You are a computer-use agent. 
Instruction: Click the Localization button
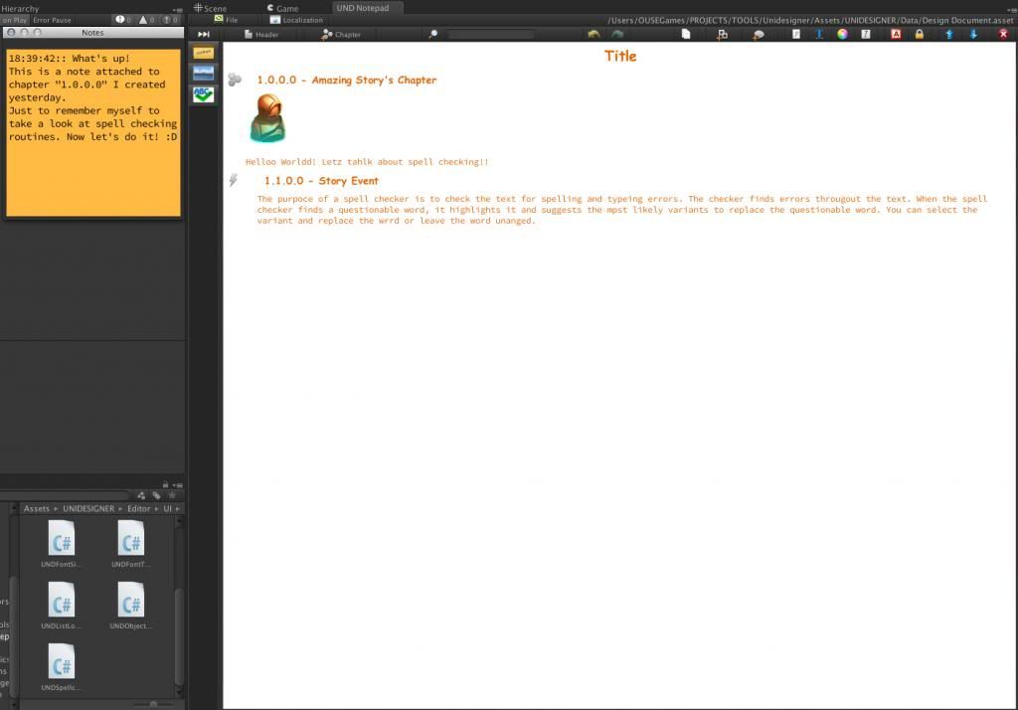click(x=296, y=20)
